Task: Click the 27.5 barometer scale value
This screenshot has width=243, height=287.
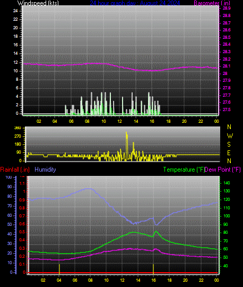Action: tap(227, 109)
